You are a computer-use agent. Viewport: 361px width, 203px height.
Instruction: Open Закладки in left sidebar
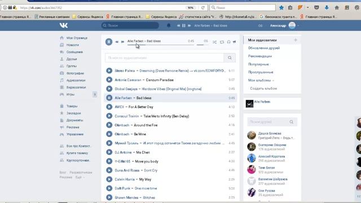[x=73, y=113]
